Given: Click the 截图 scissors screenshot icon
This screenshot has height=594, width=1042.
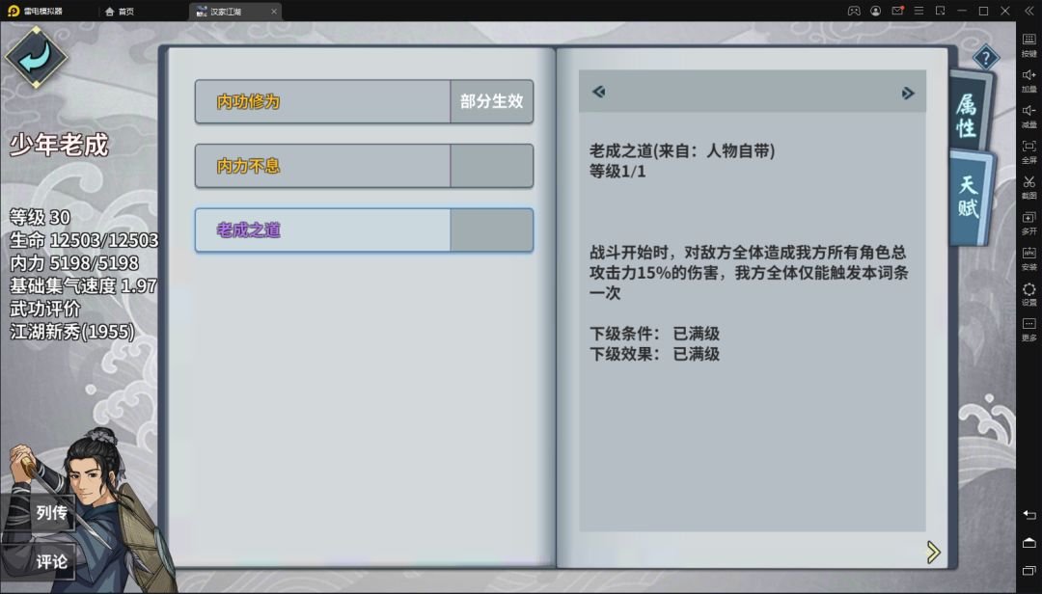Looking at the screenshot, I should [x=1028, y=187].
